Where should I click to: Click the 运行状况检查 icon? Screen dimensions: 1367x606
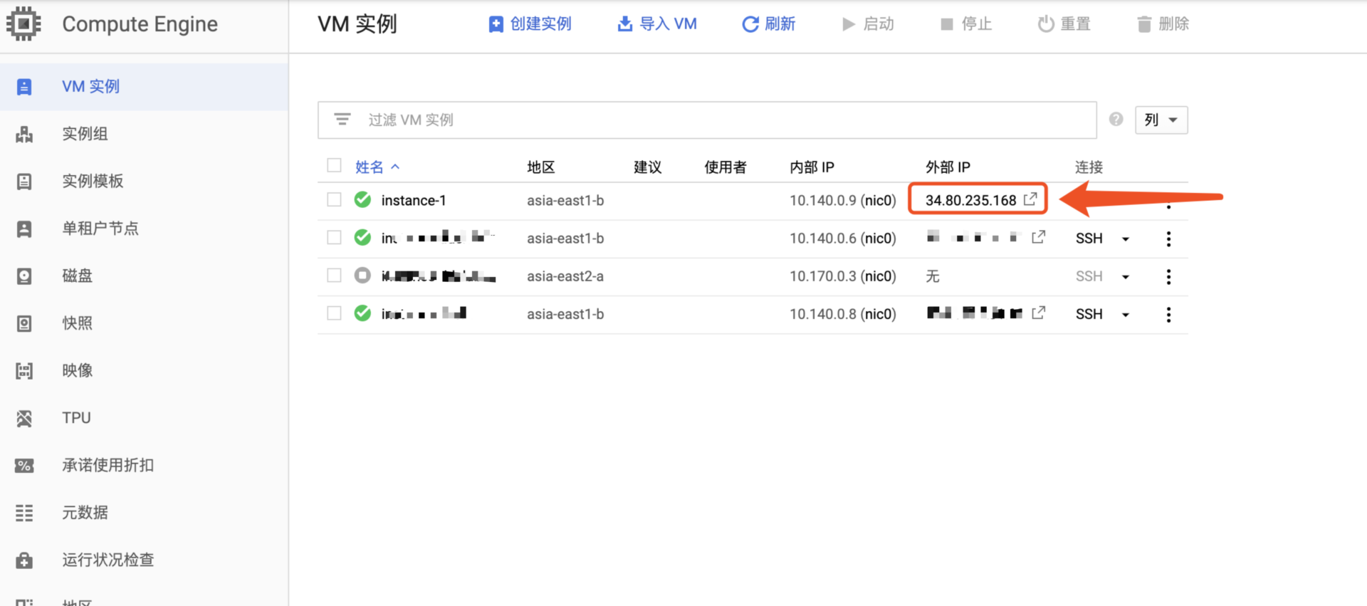coord(24,560)
